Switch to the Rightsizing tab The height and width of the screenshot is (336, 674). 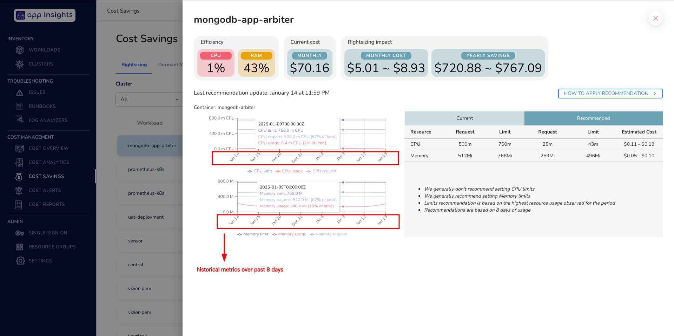coord(134,65)
